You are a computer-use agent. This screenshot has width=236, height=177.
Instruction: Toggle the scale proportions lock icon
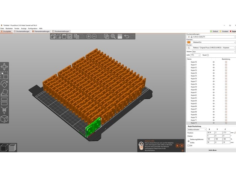pos(188,141)
